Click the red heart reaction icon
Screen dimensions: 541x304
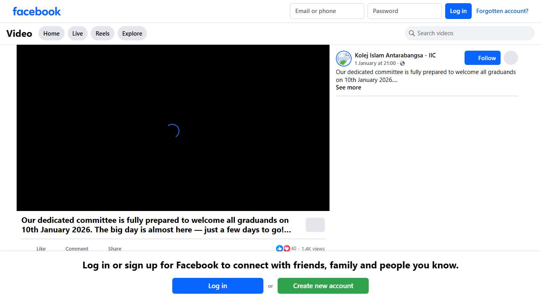(287, 249)
